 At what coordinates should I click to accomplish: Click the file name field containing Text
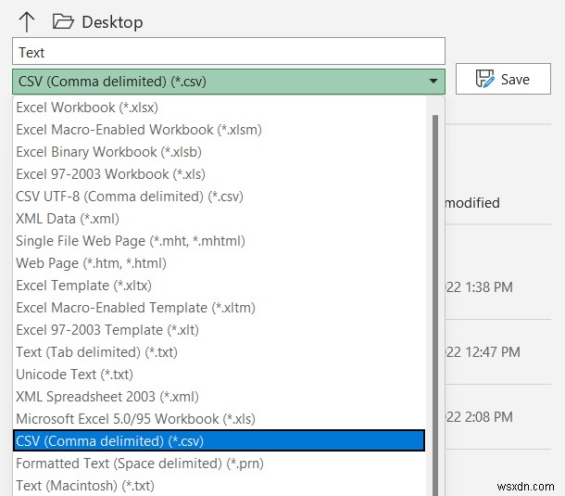point(229,52)
